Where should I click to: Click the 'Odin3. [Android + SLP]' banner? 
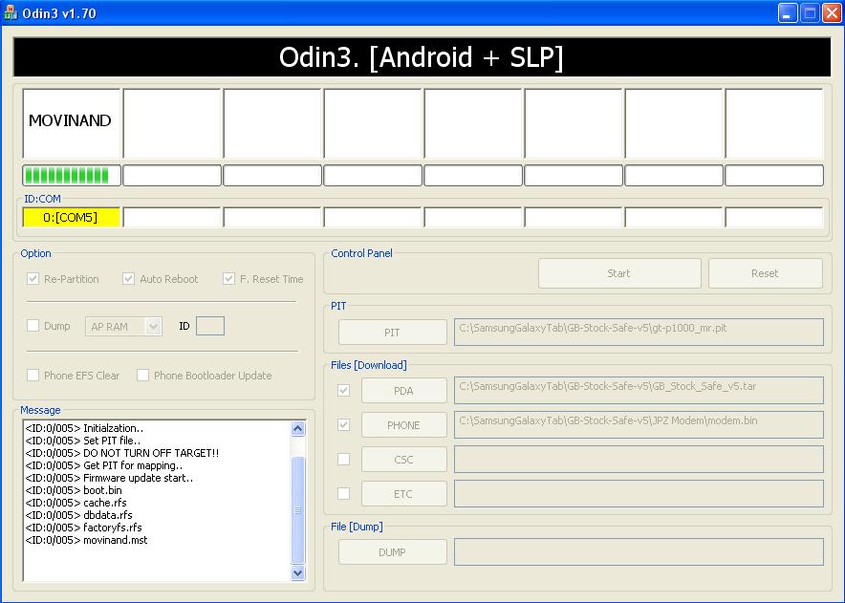(x=422, y=57)
